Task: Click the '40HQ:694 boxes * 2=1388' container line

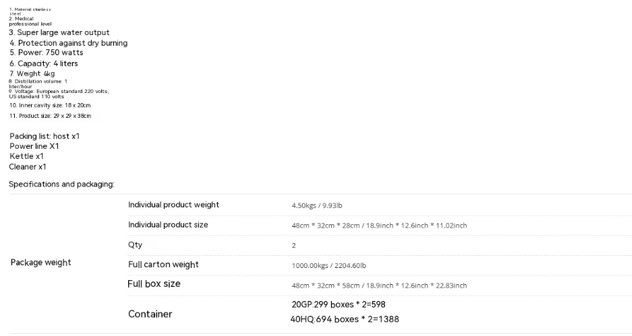Action: pyautogui.click(x=345, y=319)
